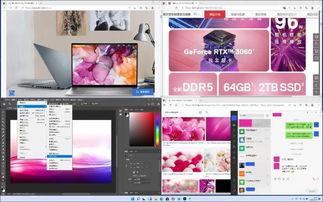
Task: Click the Bing search magnifier icon
Action: pyautogui.click(x=206, y=112)
